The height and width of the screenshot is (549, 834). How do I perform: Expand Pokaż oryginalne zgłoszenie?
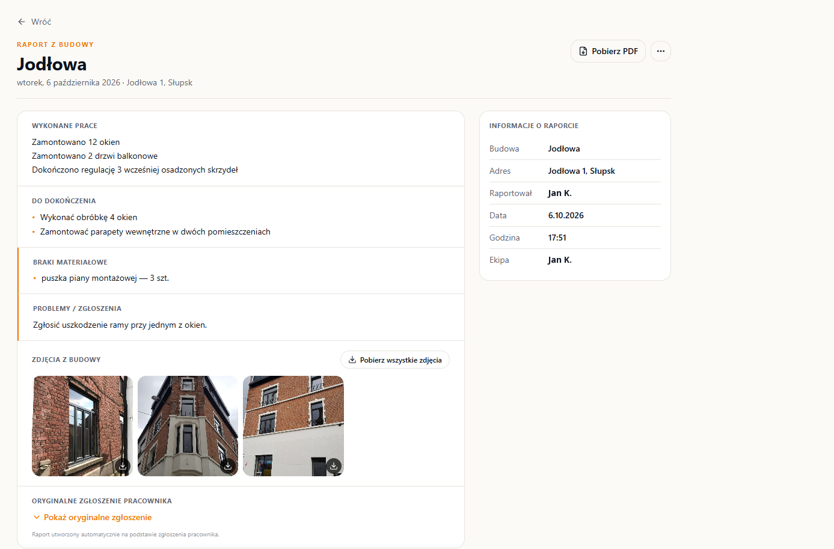click(x=92, y=517)
